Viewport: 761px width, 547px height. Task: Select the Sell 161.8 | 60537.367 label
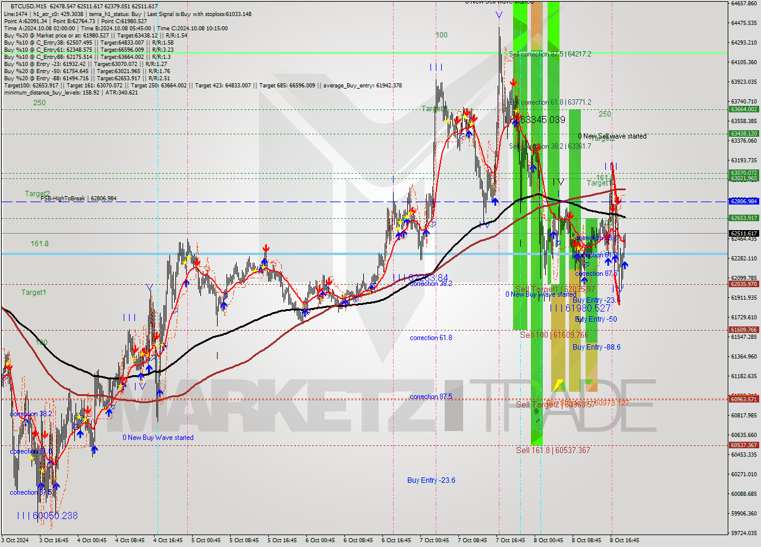[553, 450]
